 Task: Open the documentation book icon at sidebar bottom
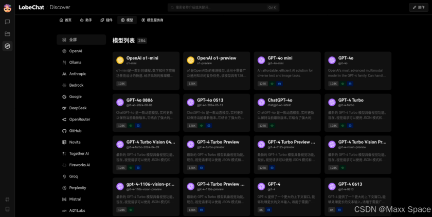coord(7,209)
